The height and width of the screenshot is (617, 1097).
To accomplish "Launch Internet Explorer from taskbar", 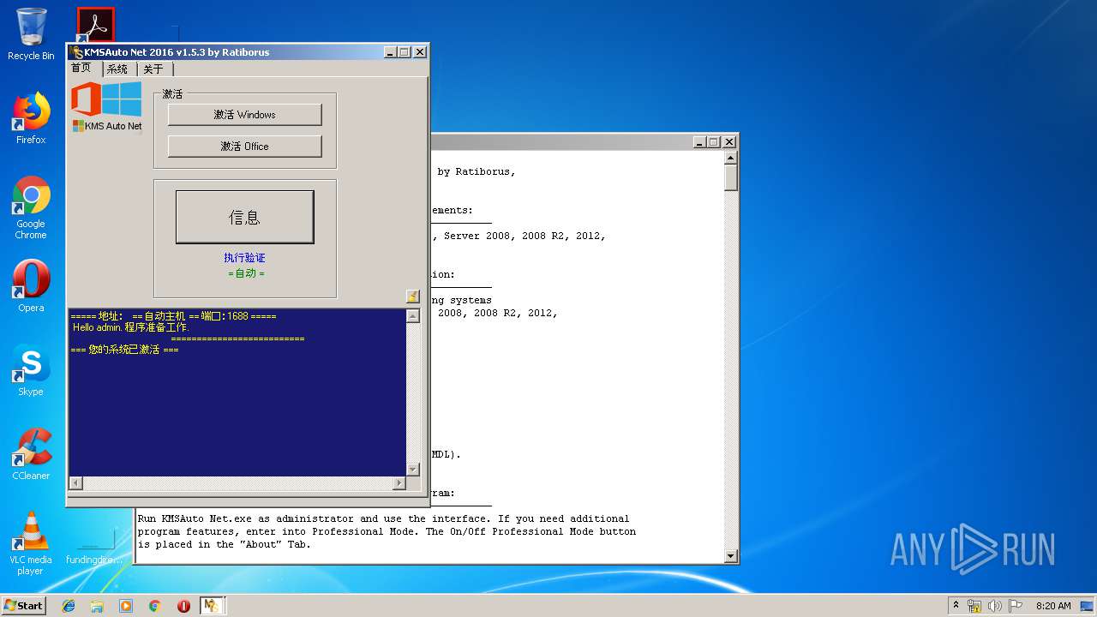I will (69, 606).
